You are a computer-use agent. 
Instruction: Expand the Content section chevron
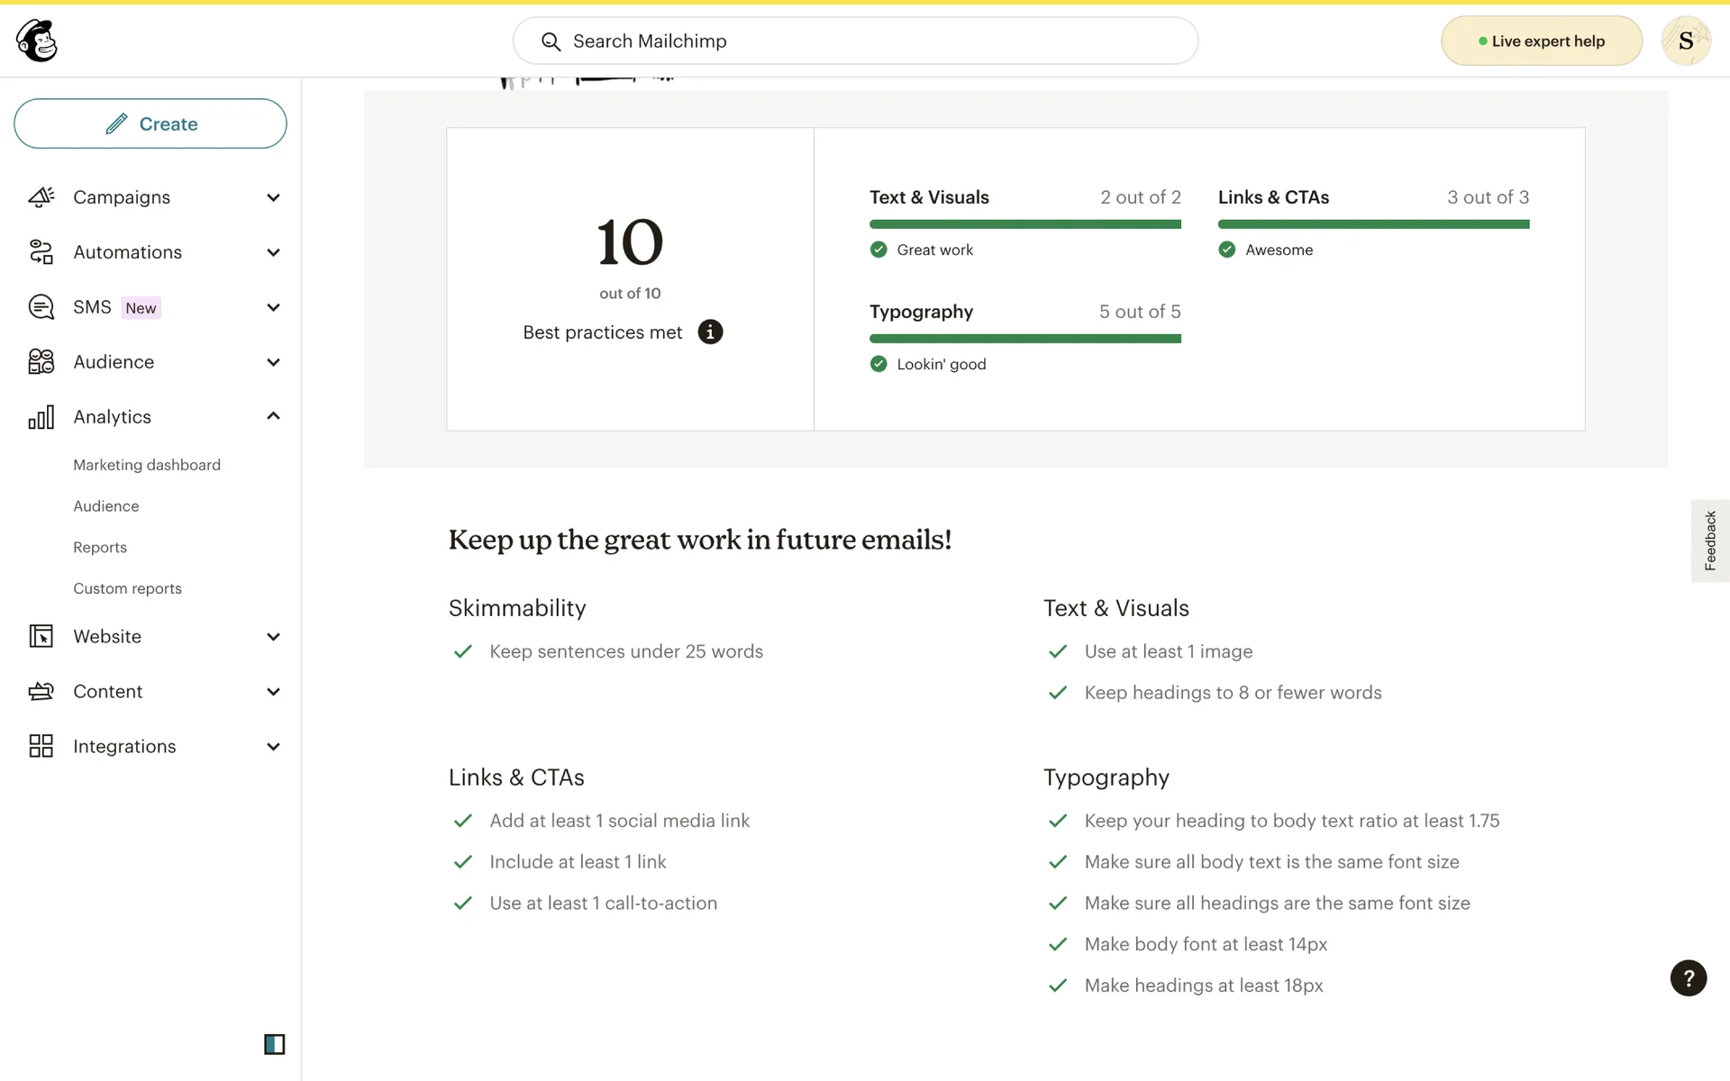(x=273, y=692)
